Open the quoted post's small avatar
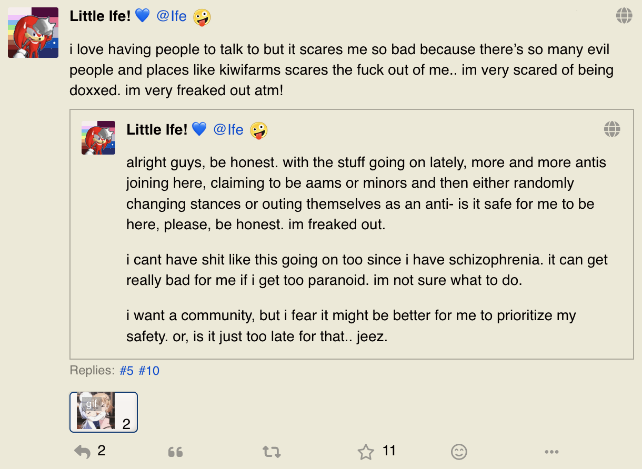This screenshot has height=469, width=642. (98, 138)
